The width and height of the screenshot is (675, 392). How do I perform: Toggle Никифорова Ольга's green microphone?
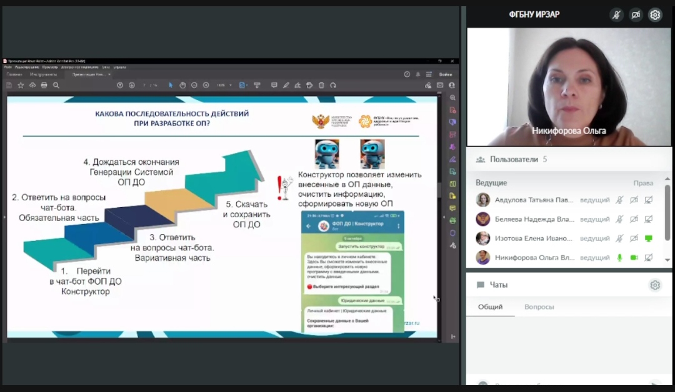point(619,257)
